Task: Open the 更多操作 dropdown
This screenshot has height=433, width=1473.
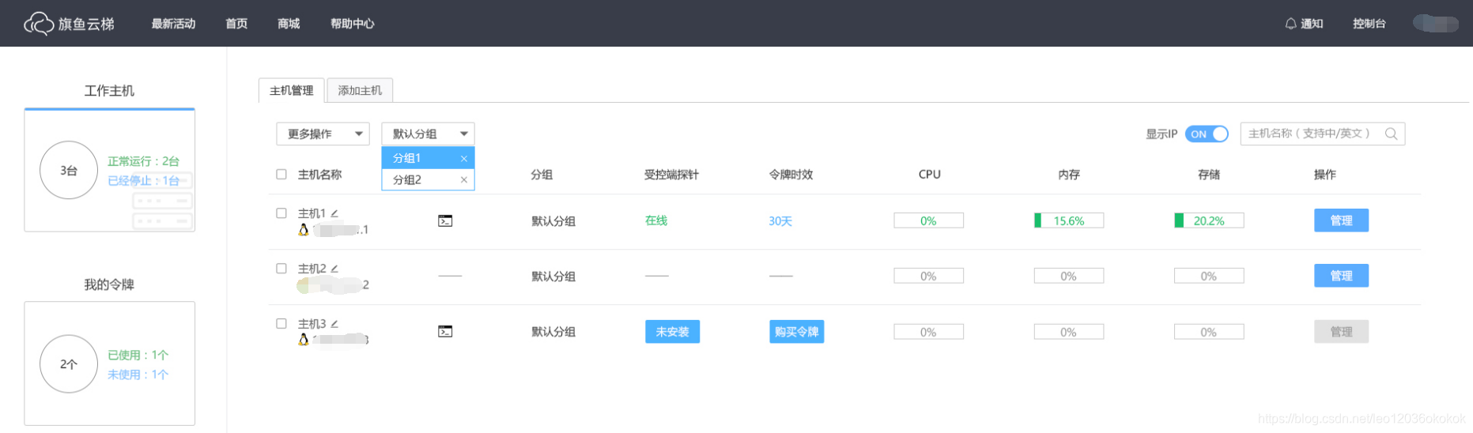Action: (323, 134)
